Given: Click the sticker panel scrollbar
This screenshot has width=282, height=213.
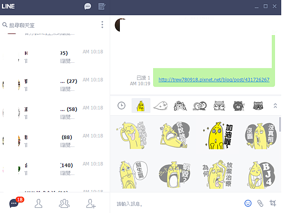Looking at the screenshot, I should pyautogui.click(x=280, y=125).
